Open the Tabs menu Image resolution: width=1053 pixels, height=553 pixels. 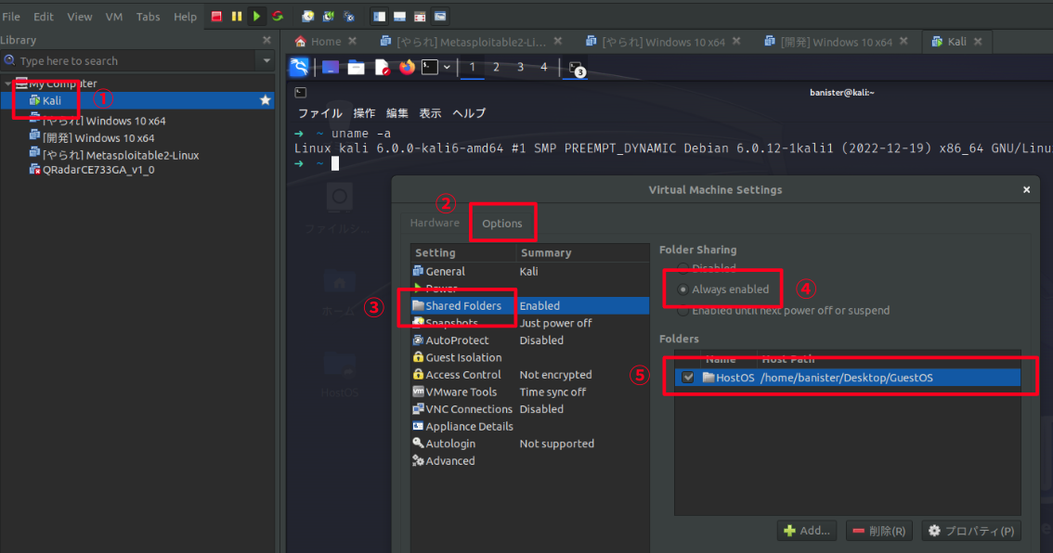[148, 17]
